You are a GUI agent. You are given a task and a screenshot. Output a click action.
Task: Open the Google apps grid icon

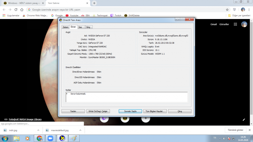[x=235, y=24]
